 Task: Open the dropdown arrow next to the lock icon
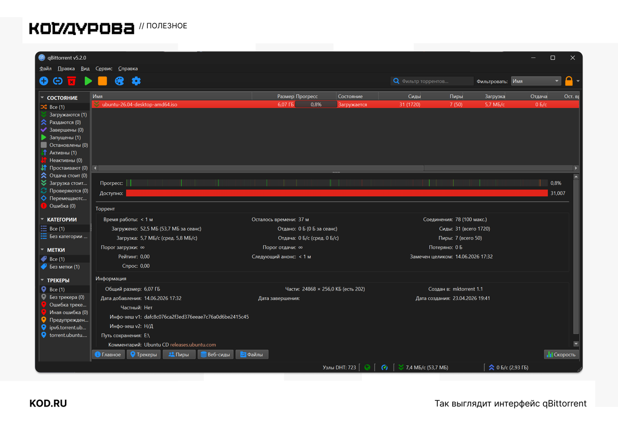point(578,81)
